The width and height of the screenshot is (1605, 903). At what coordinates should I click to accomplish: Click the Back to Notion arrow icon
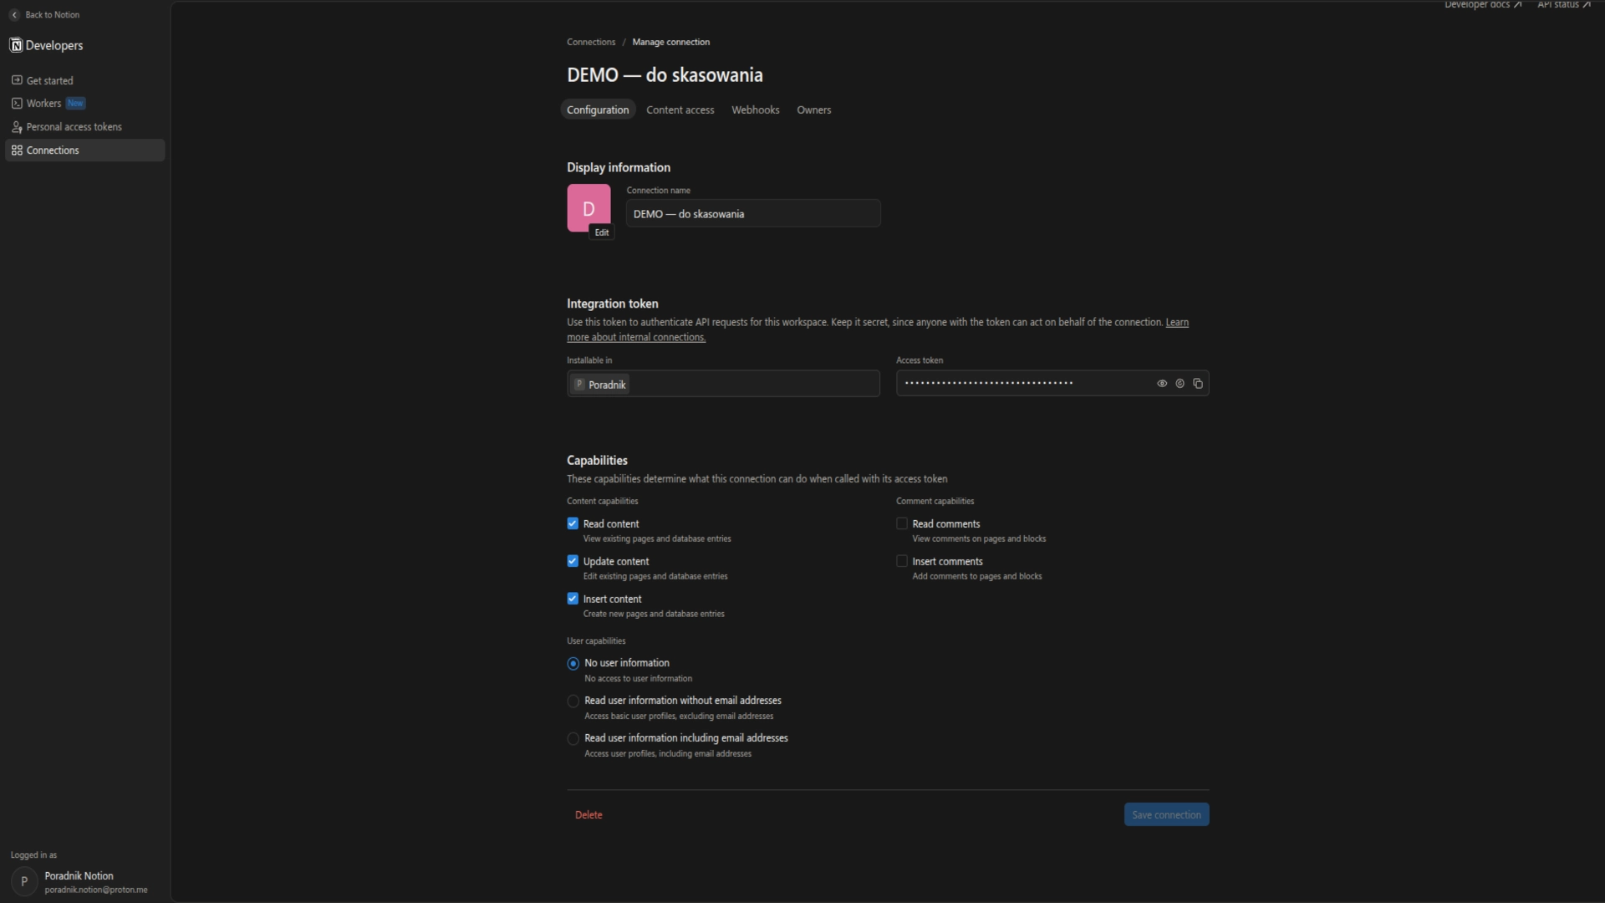(x=14, y=15)
